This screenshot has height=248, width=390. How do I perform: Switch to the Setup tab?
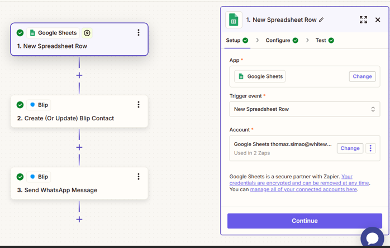(x=237, y=40)
